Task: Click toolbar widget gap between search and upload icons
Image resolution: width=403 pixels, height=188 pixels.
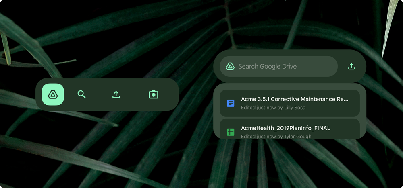Action: click(x=99, y=94)
